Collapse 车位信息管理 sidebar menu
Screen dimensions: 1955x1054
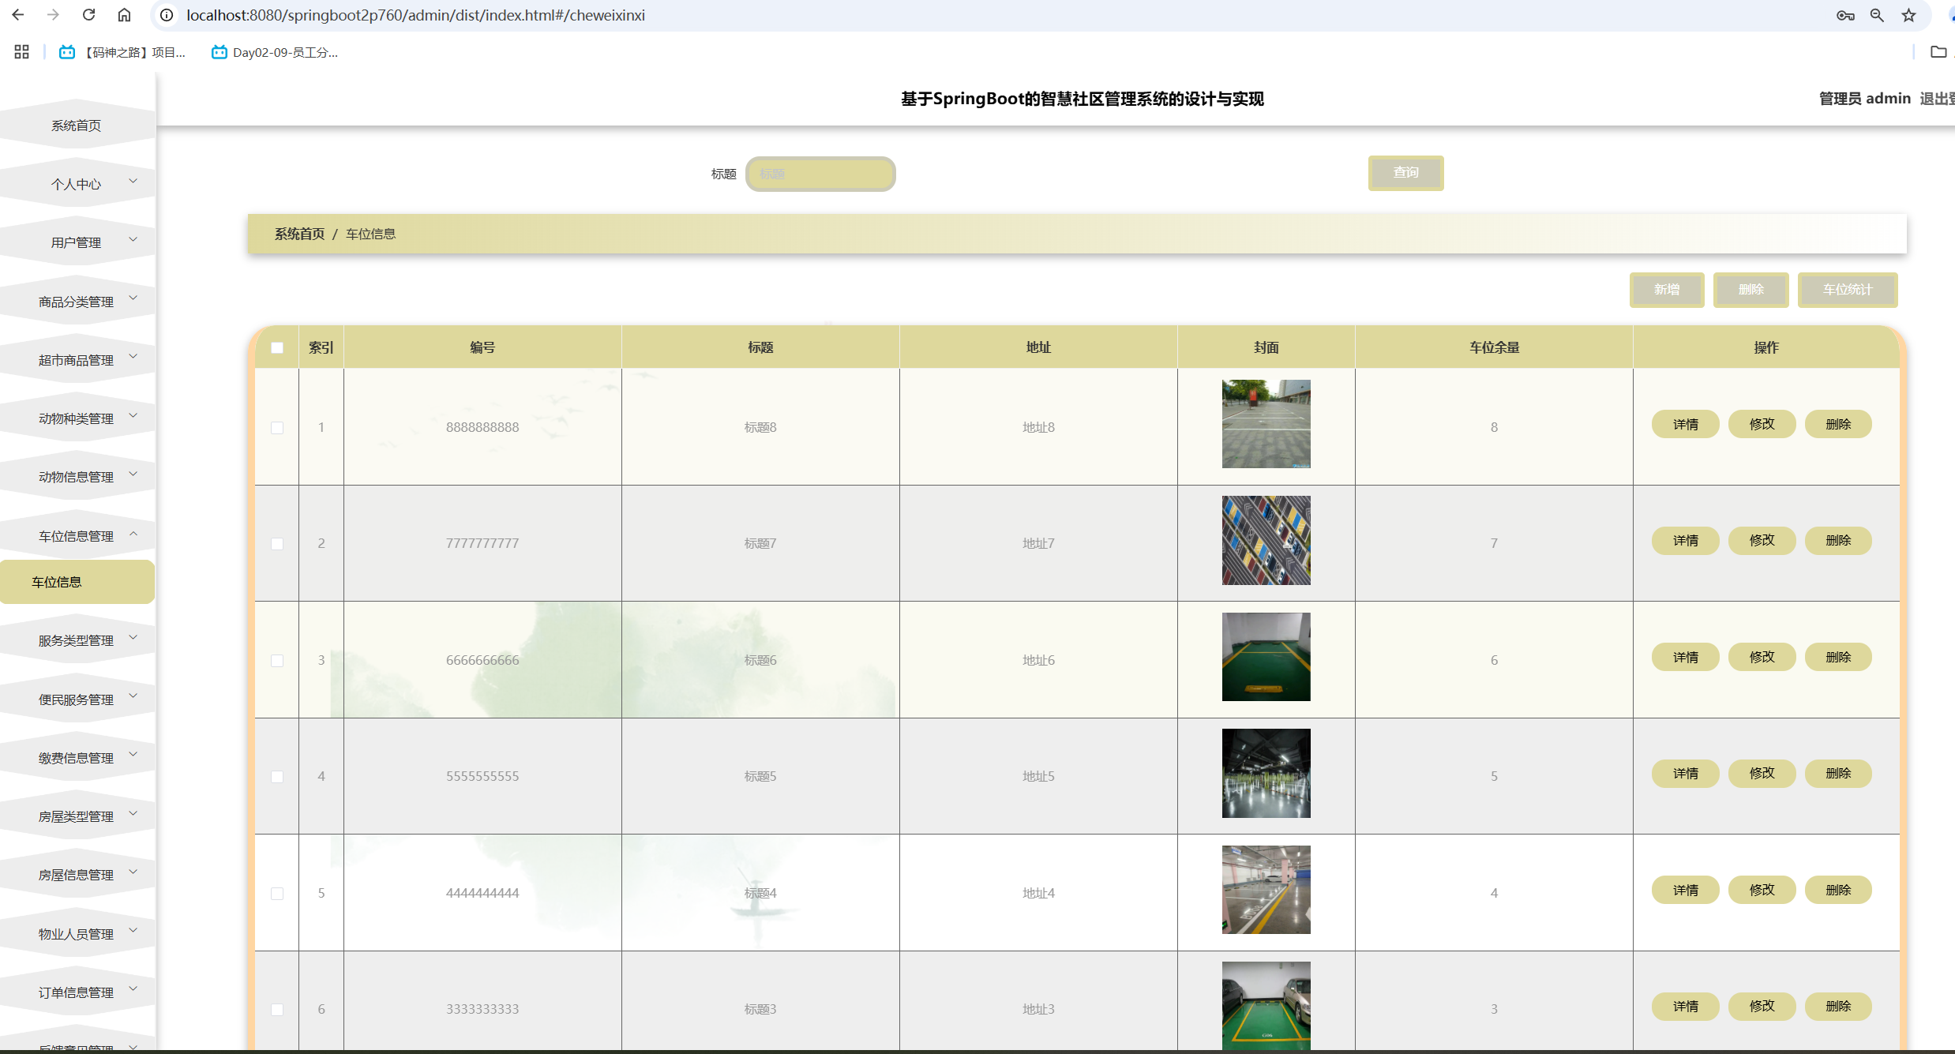77,536
